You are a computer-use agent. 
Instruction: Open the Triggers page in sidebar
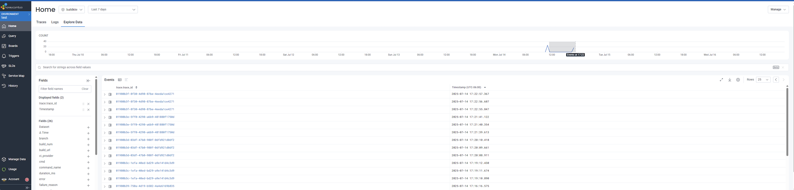pyautogui.click(x=14, y=56)
